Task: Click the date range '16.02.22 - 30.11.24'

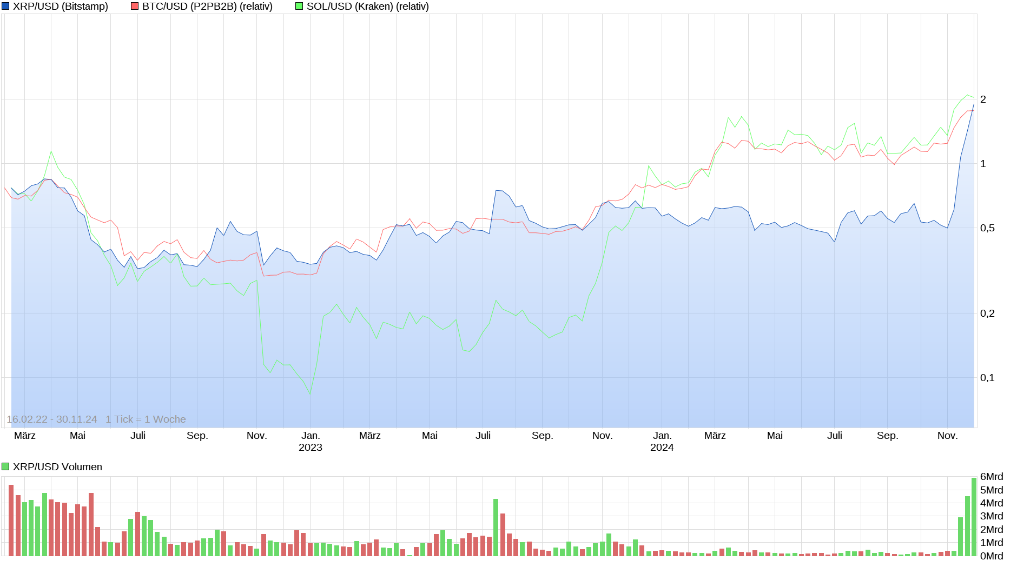Action: 52,419
